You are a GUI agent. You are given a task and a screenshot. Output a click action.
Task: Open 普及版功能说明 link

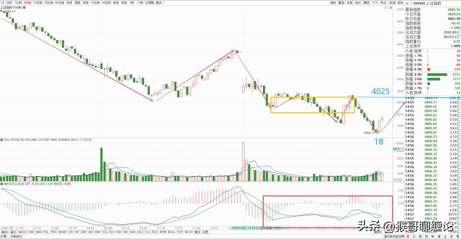[394, 236]
